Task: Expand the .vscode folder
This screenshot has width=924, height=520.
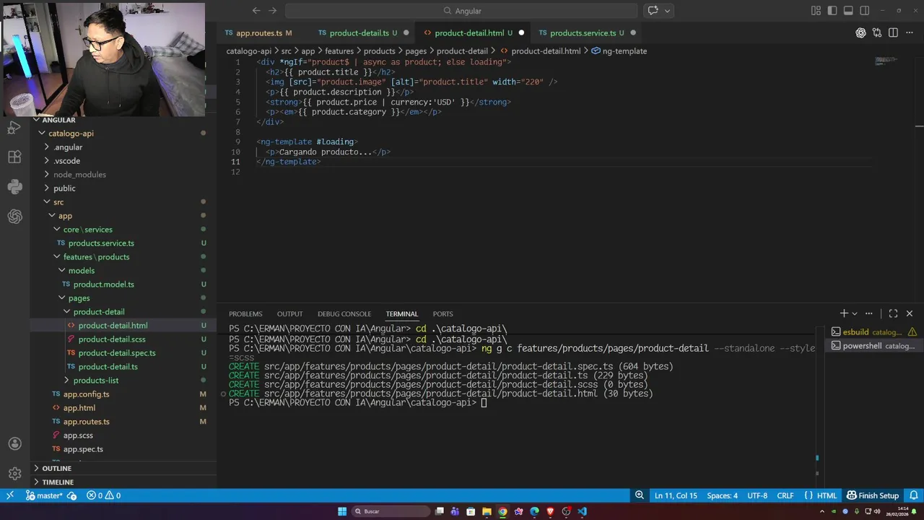Action: 66,161
